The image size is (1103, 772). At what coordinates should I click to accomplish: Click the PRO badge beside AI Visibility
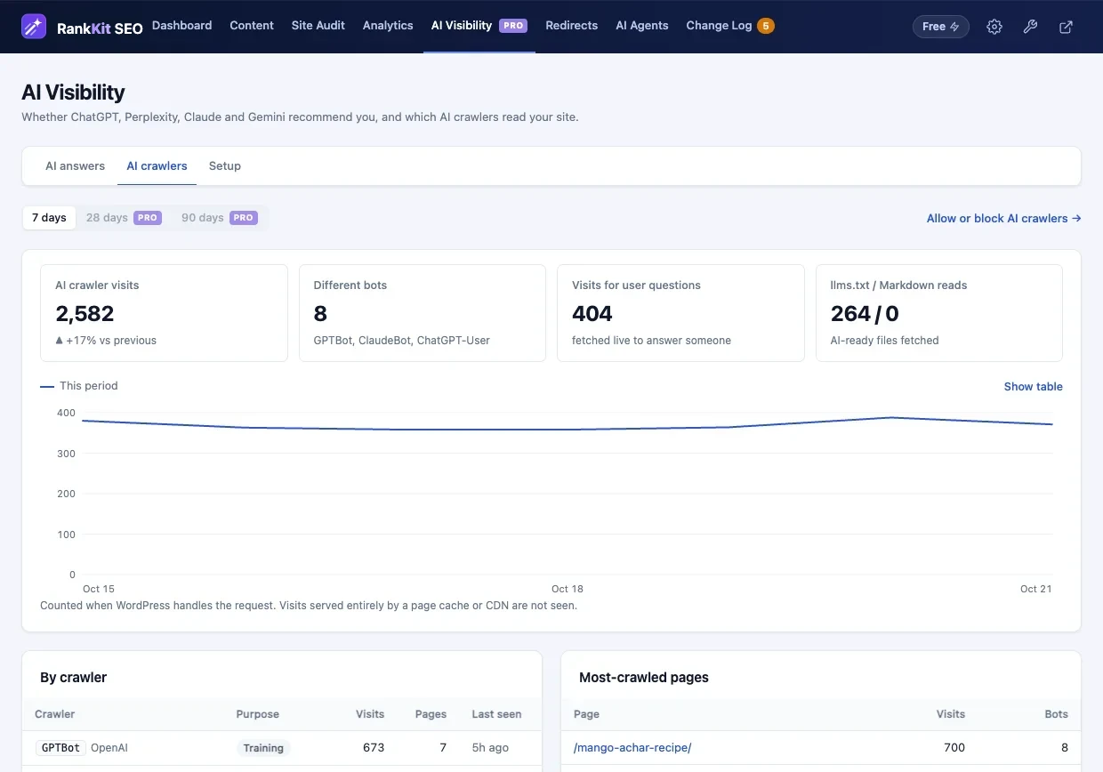(513, 26)
